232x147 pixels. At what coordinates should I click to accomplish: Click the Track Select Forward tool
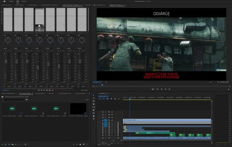94,98
